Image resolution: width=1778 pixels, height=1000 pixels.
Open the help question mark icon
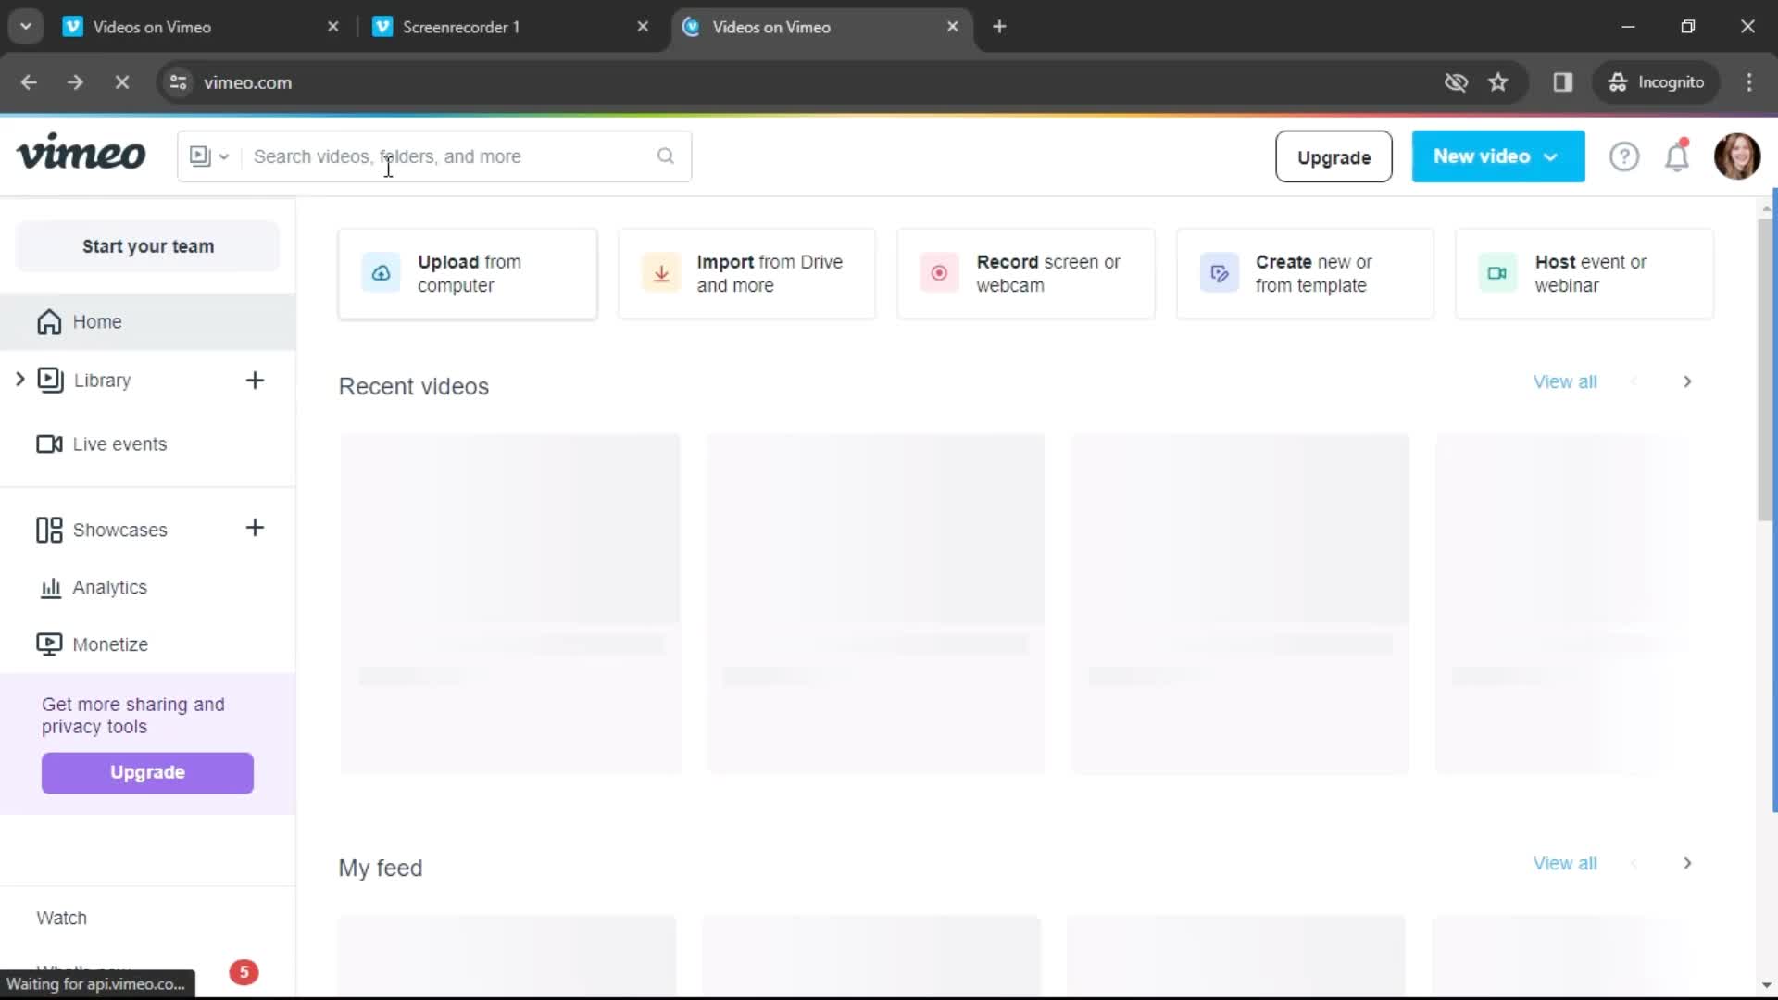point(1623,156)
